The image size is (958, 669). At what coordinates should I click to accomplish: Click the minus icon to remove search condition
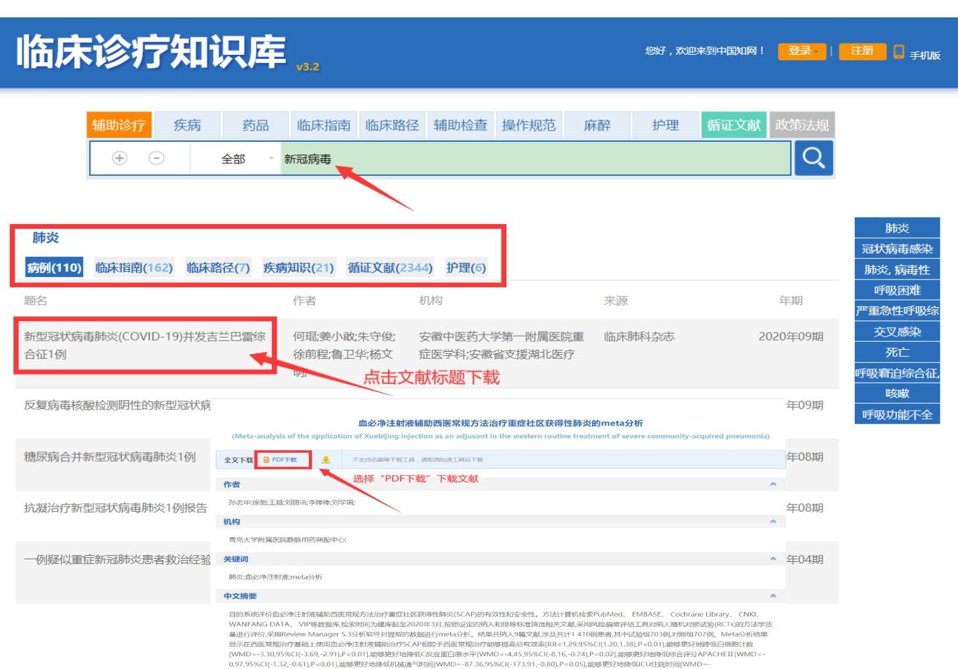coord(155,158)
